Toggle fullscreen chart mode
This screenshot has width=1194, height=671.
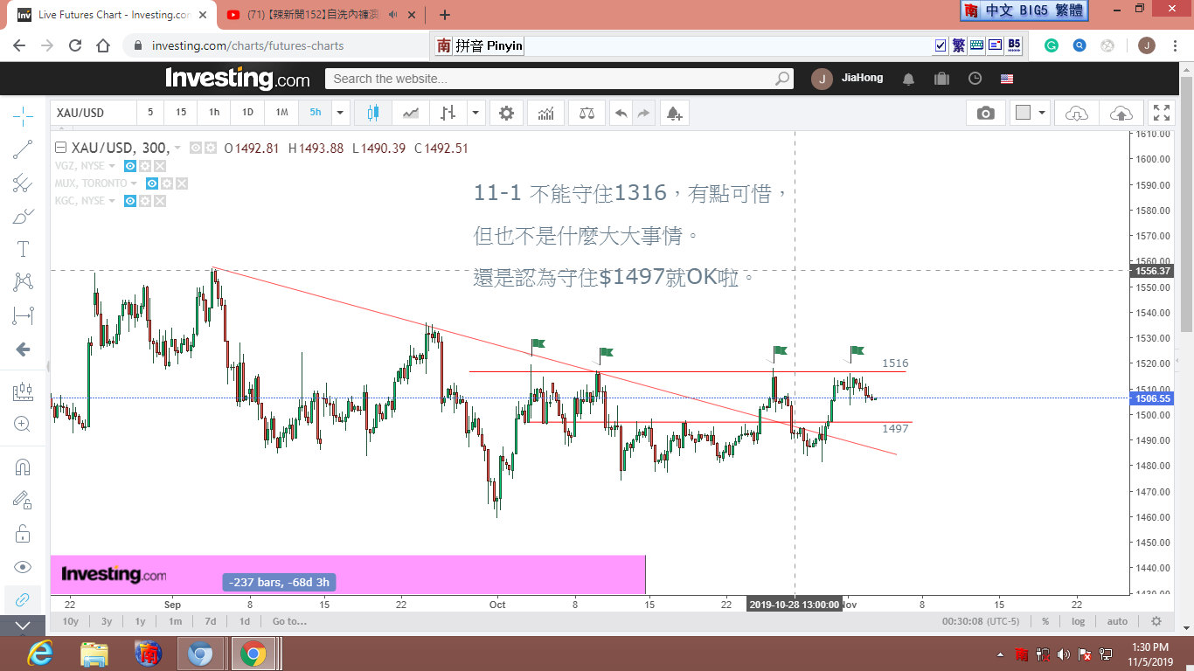(x=1162, y=113)
